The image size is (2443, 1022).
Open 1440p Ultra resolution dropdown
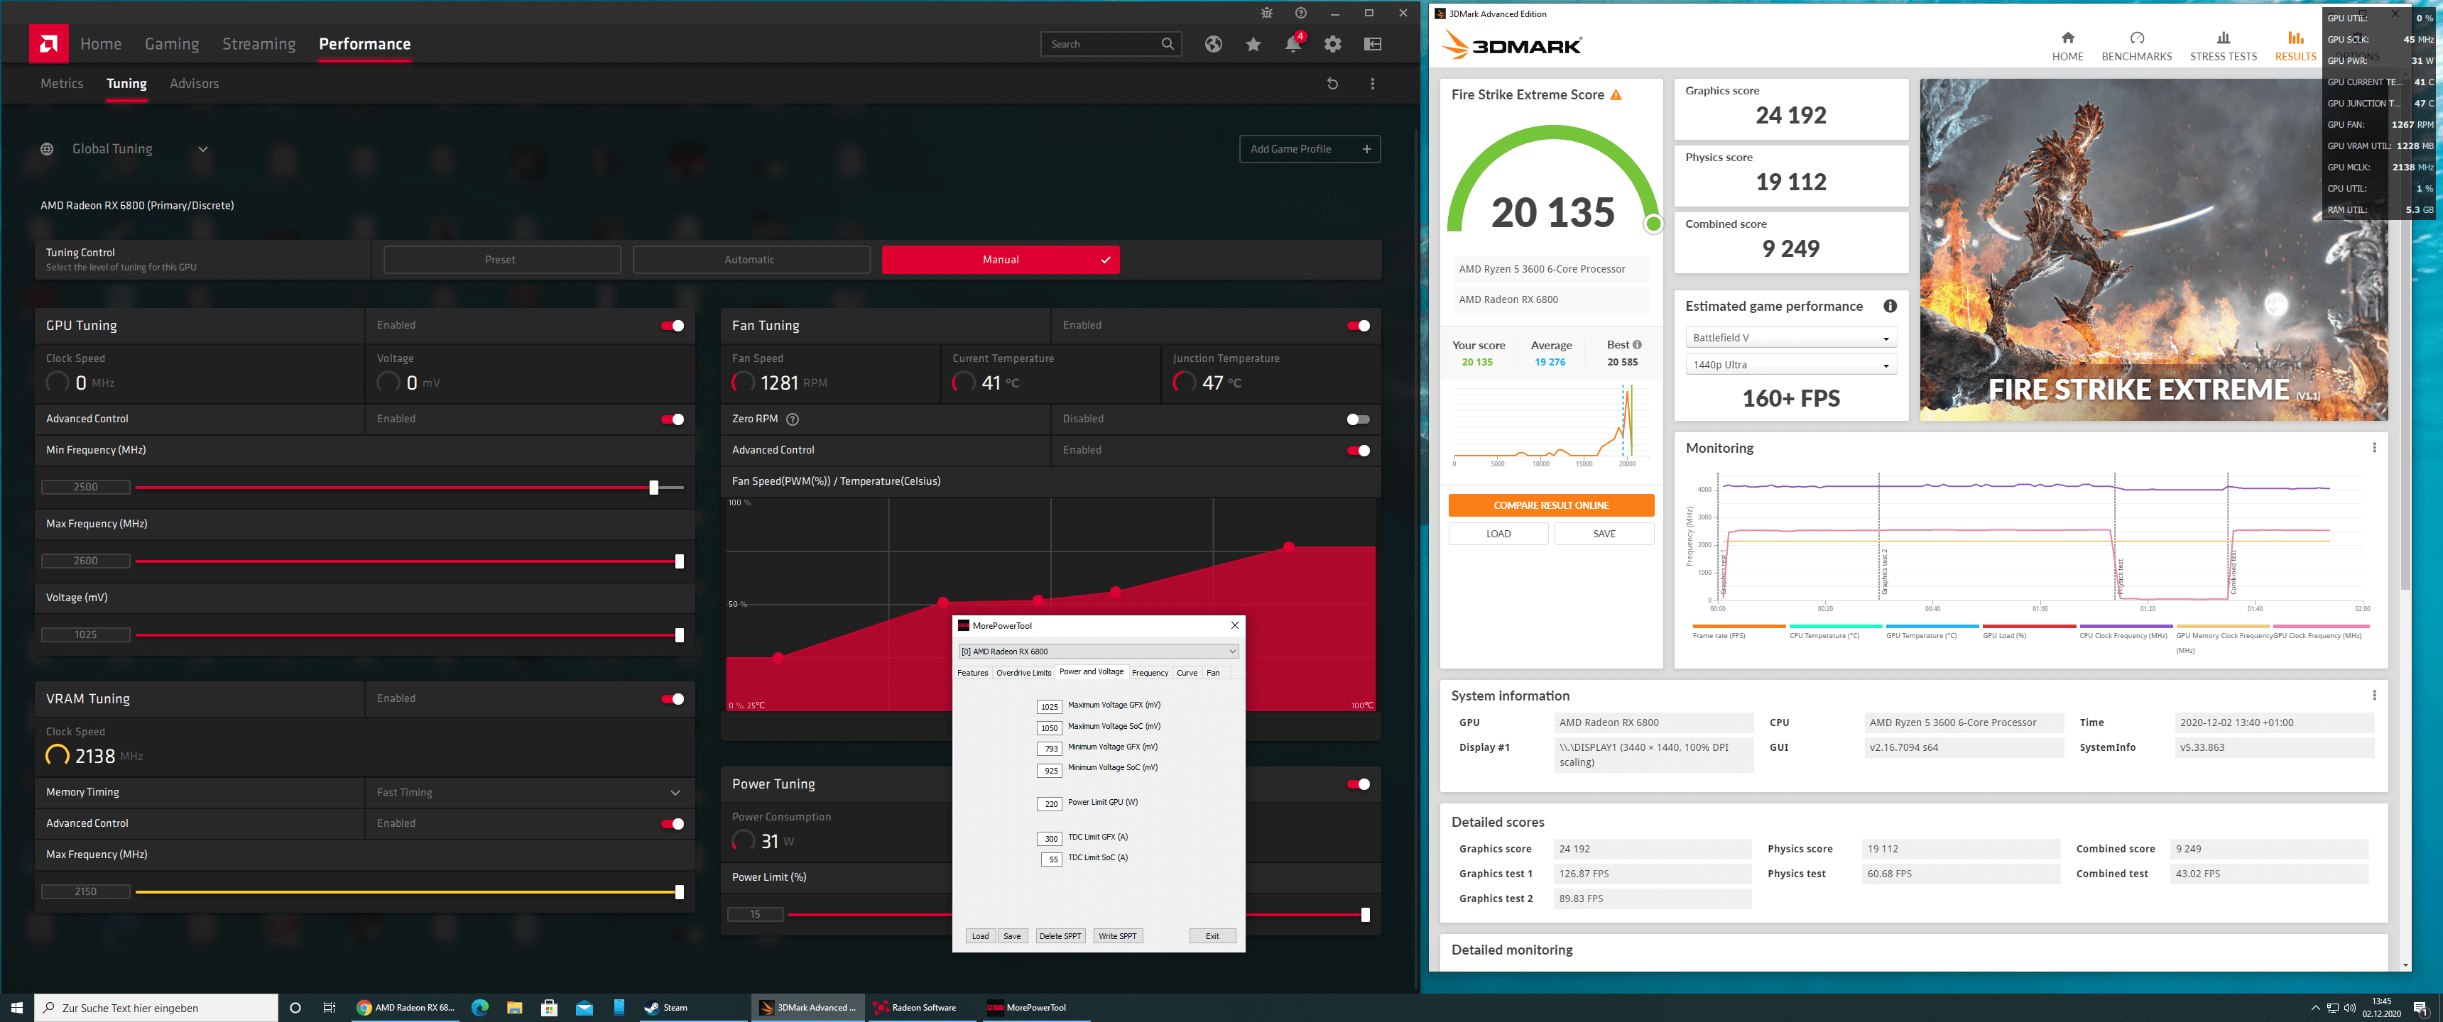1790,365
